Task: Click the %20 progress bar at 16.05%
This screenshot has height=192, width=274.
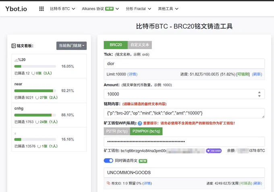Action: pyautogui.click(x=35, y=66)
